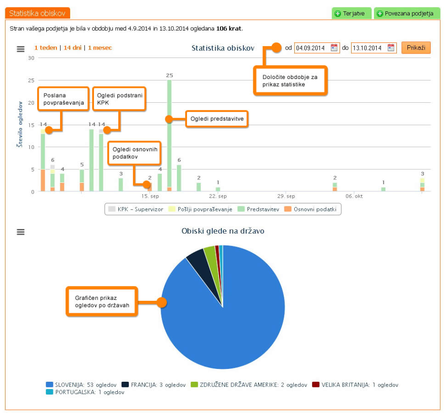Viewport: 446px width, 416px height.
Task: Click the Terjatve button
Action: 351,13
